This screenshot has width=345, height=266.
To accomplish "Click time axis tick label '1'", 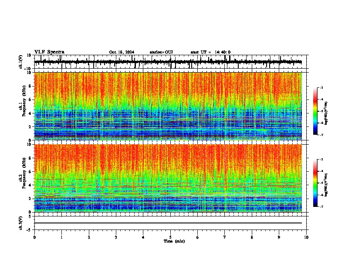I will point(61,237).
